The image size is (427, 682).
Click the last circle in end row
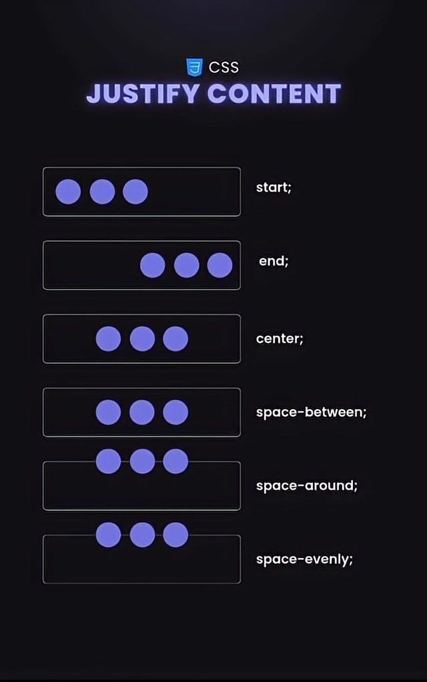coord(220,266)
